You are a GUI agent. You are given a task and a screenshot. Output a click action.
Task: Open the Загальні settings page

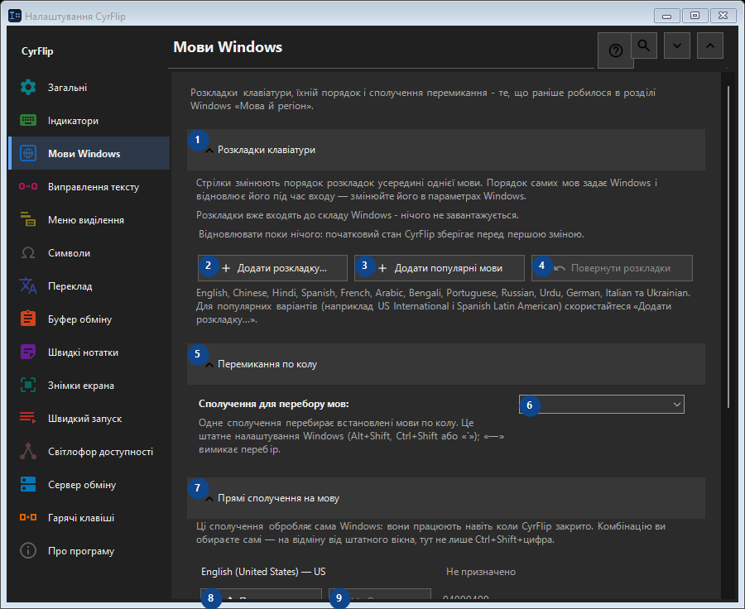click(89, 88)
